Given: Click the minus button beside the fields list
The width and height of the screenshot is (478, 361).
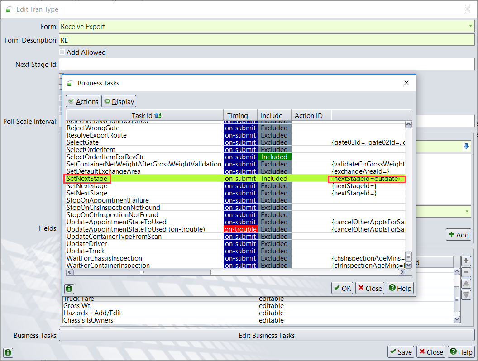Looking at the screenshot, I should point(466,272).
